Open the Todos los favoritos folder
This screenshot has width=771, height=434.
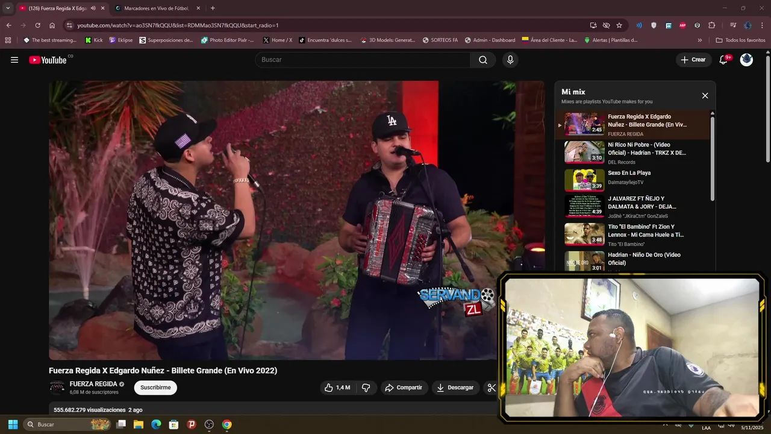[740, 40]
